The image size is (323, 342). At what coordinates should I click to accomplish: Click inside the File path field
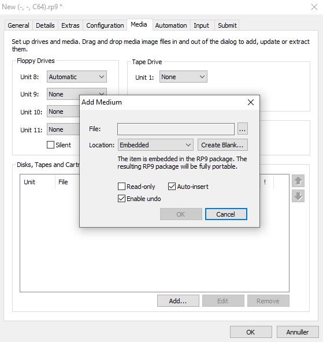point(176,129)
